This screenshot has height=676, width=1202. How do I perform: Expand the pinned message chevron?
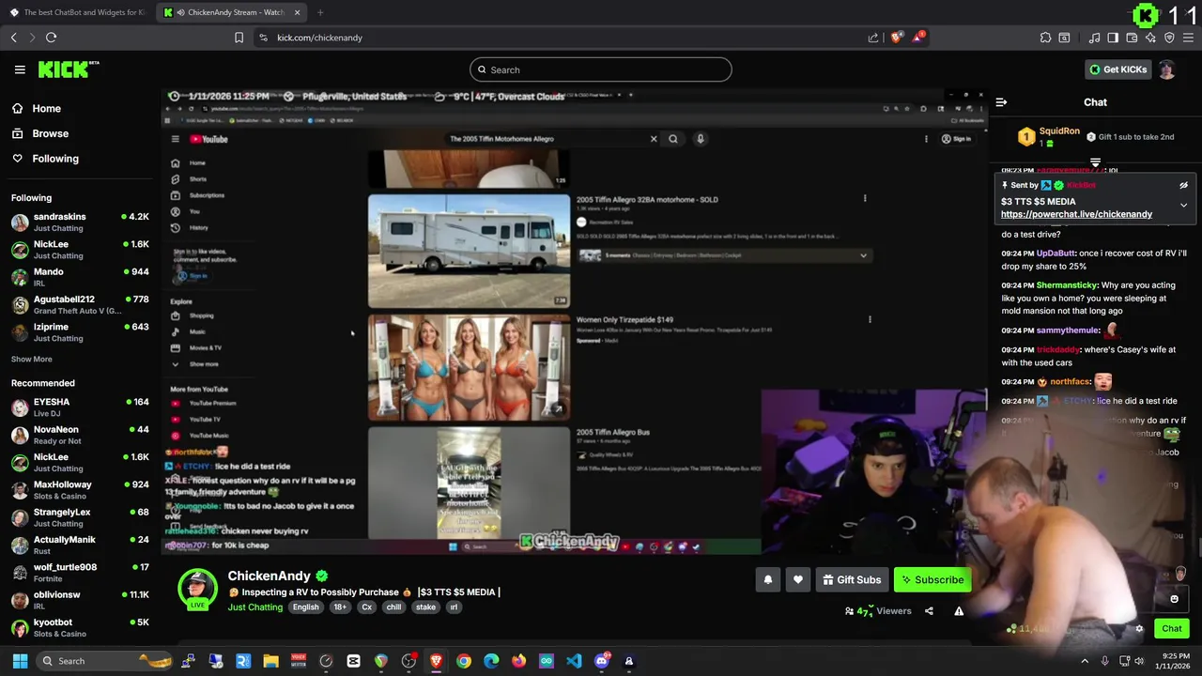(x=1184, y=205)
